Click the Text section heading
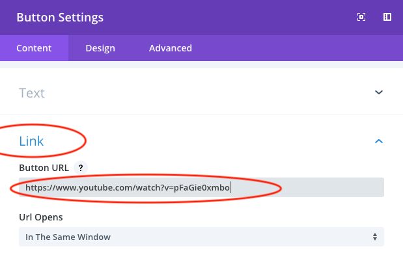This screenshot has height=264, width=403. 32,93
